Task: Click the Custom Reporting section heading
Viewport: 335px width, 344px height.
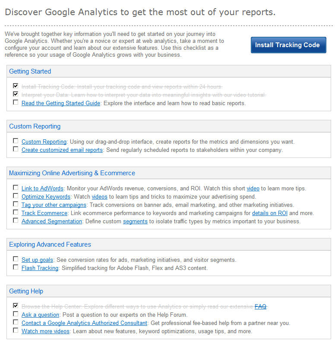Action: pyautogui.click(x=35, y=126)
